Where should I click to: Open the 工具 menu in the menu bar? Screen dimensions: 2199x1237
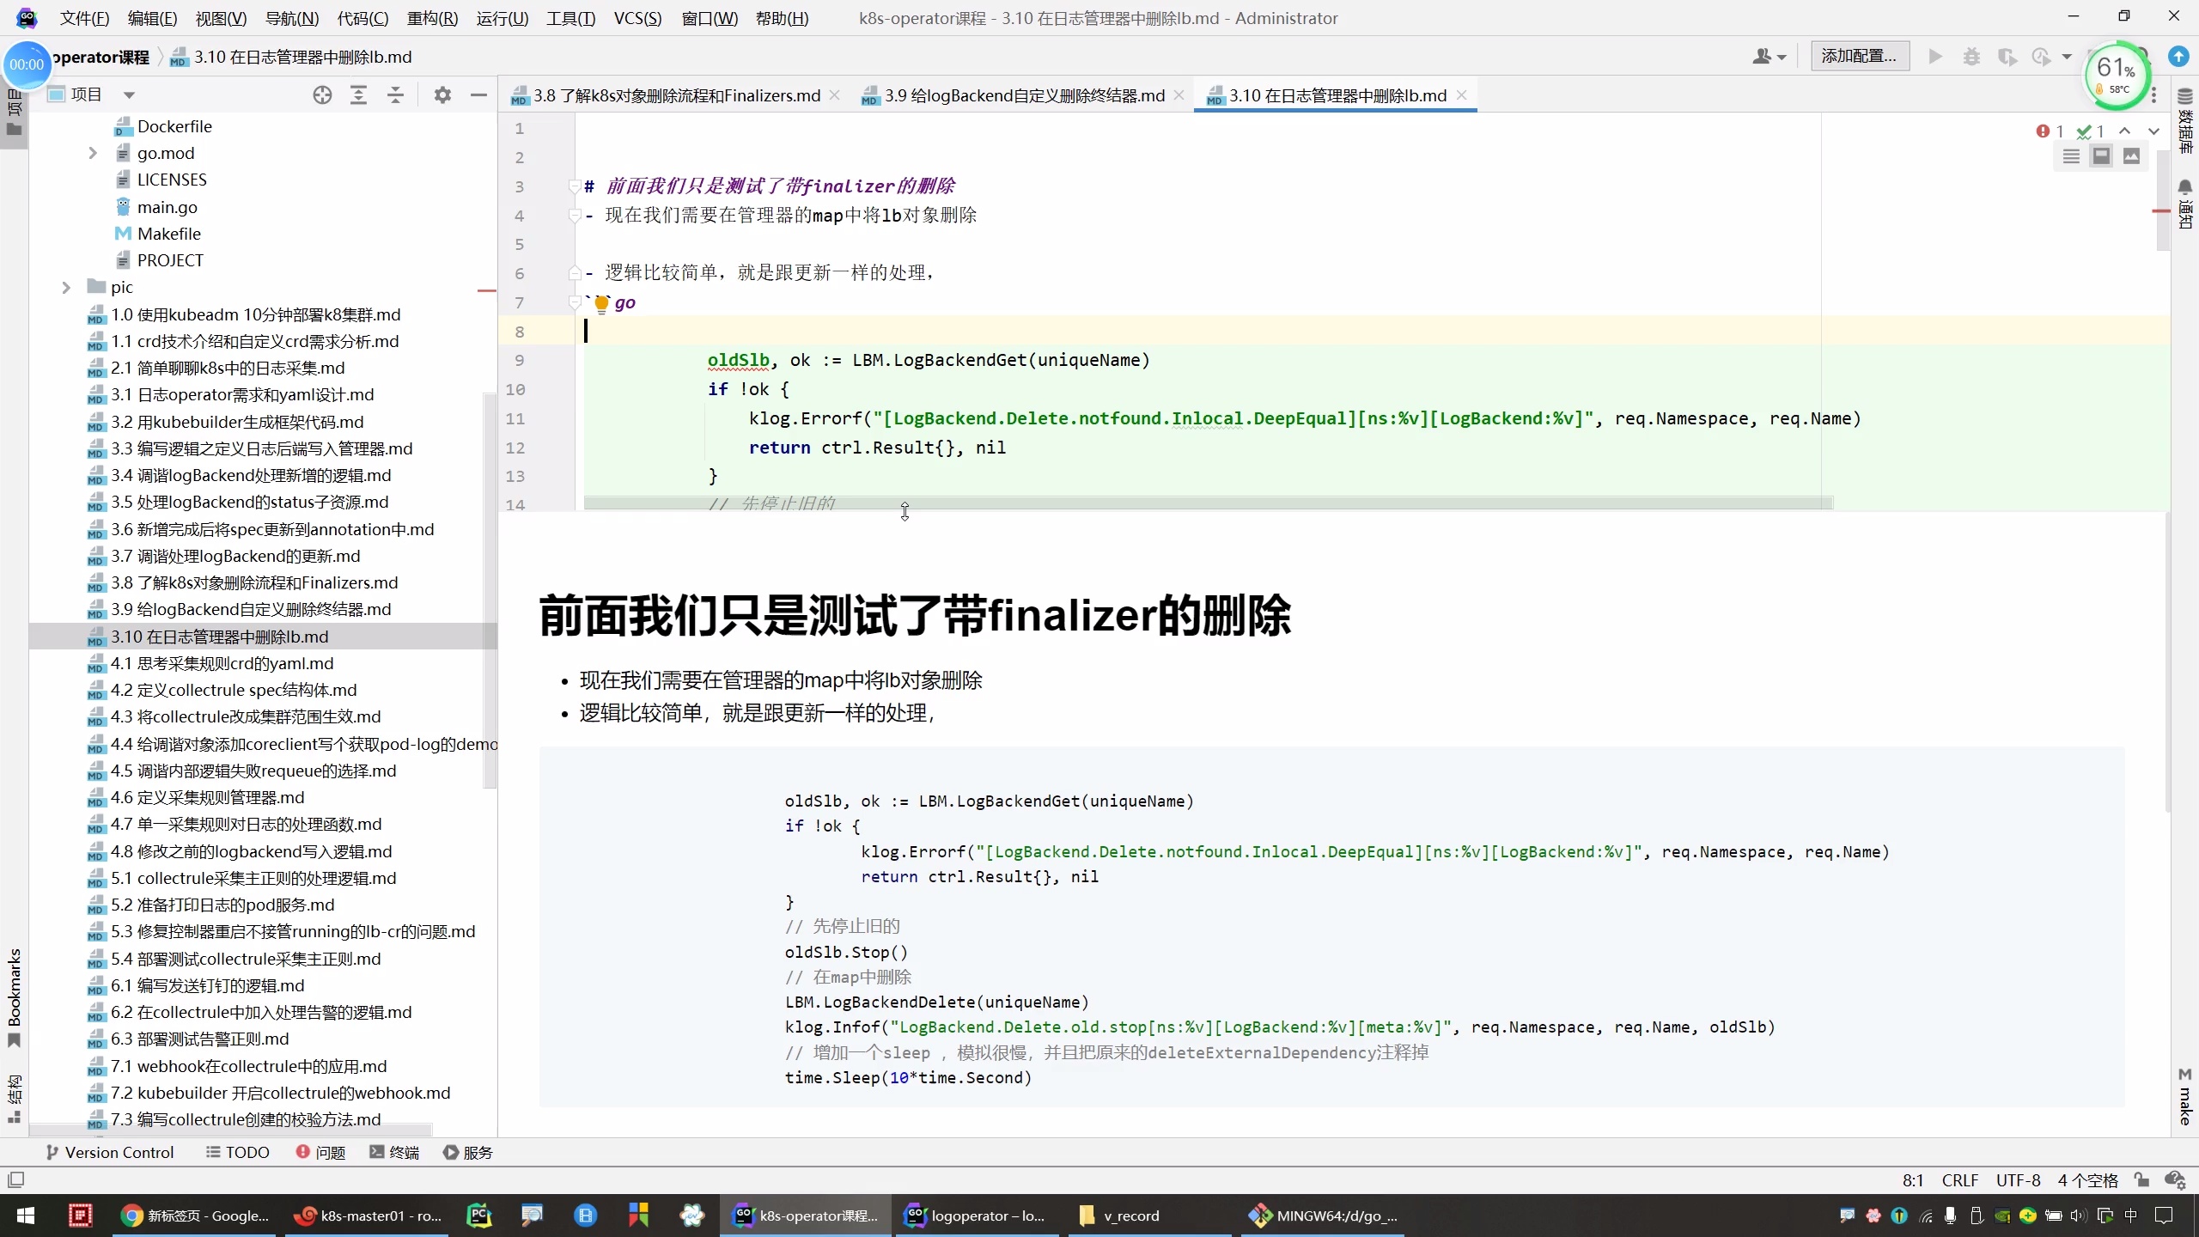click(570, 17)
